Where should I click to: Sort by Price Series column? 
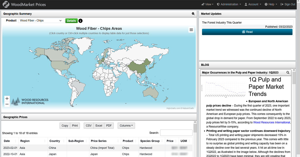[104, 141]
